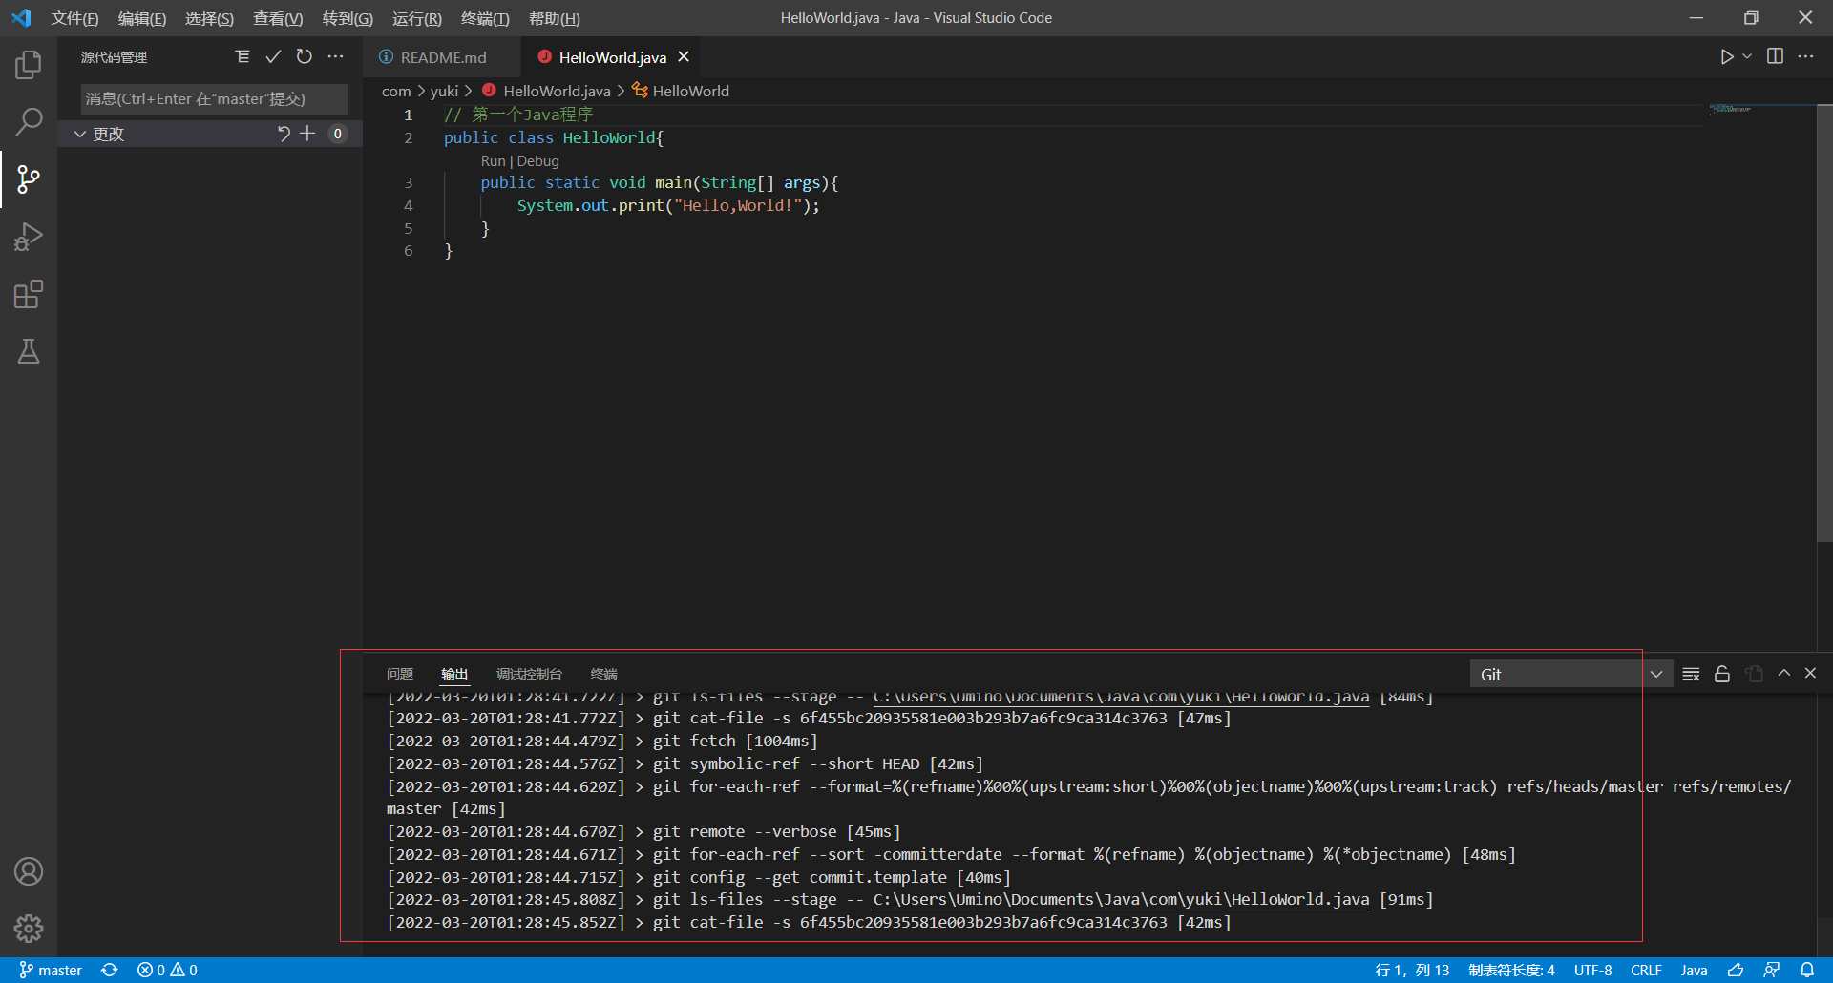Run Java file with the play icon
The image size is (1833, 983).
point(1726,57)
